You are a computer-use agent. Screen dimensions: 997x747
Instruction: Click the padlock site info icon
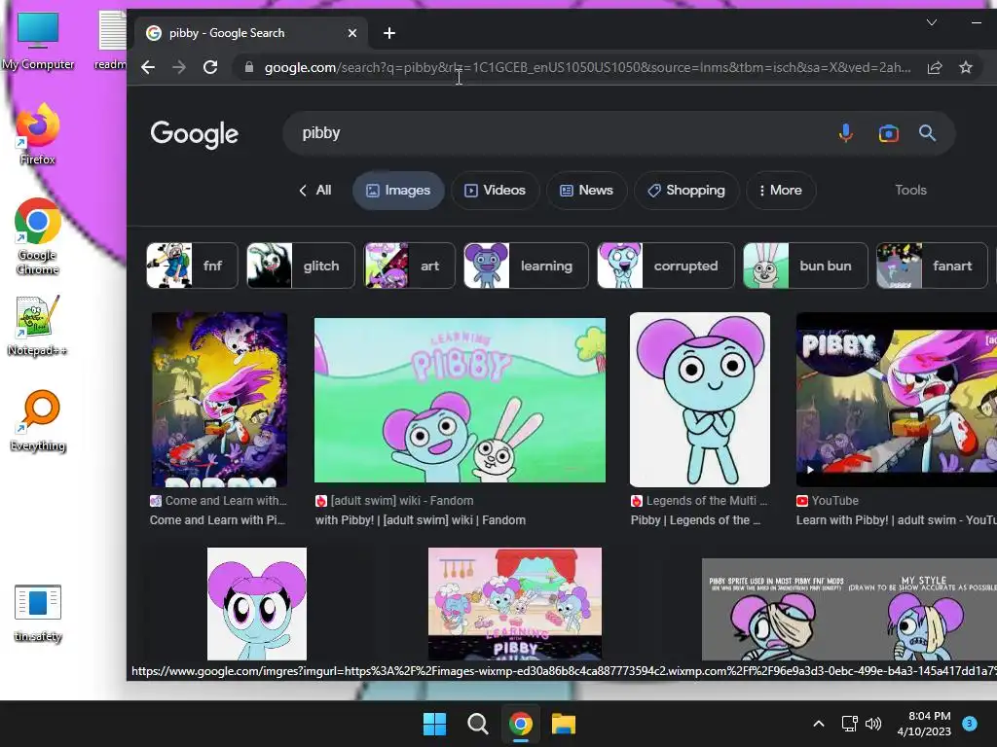point(248,67)
